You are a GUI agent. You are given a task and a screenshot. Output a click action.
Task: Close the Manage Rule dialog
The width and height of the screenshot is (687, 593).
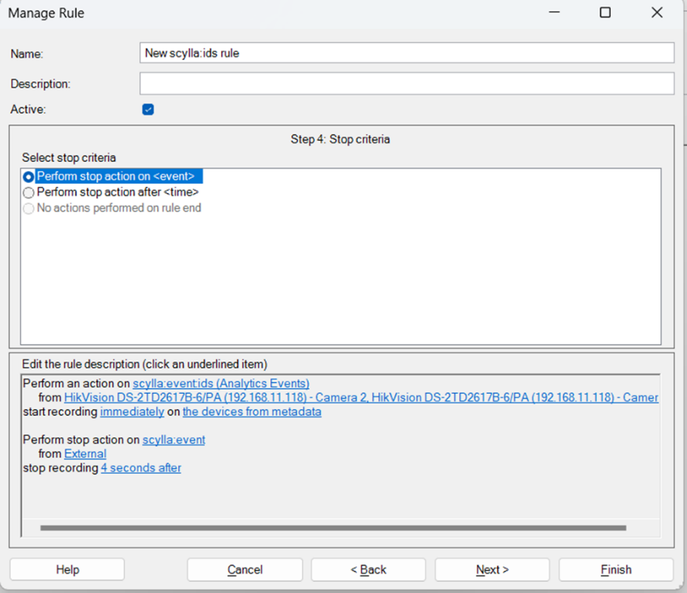click(657, 13)
